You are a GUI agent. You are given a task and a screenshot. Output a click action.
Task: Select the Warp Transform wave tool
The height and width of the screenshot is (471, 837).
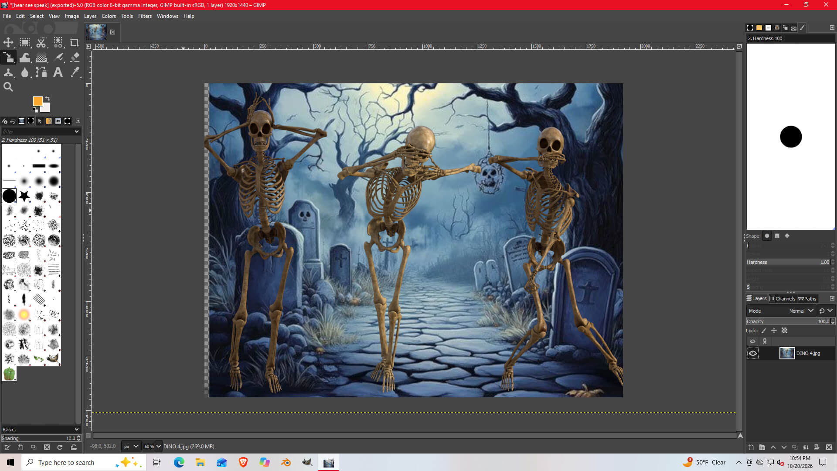pos(25,58)
